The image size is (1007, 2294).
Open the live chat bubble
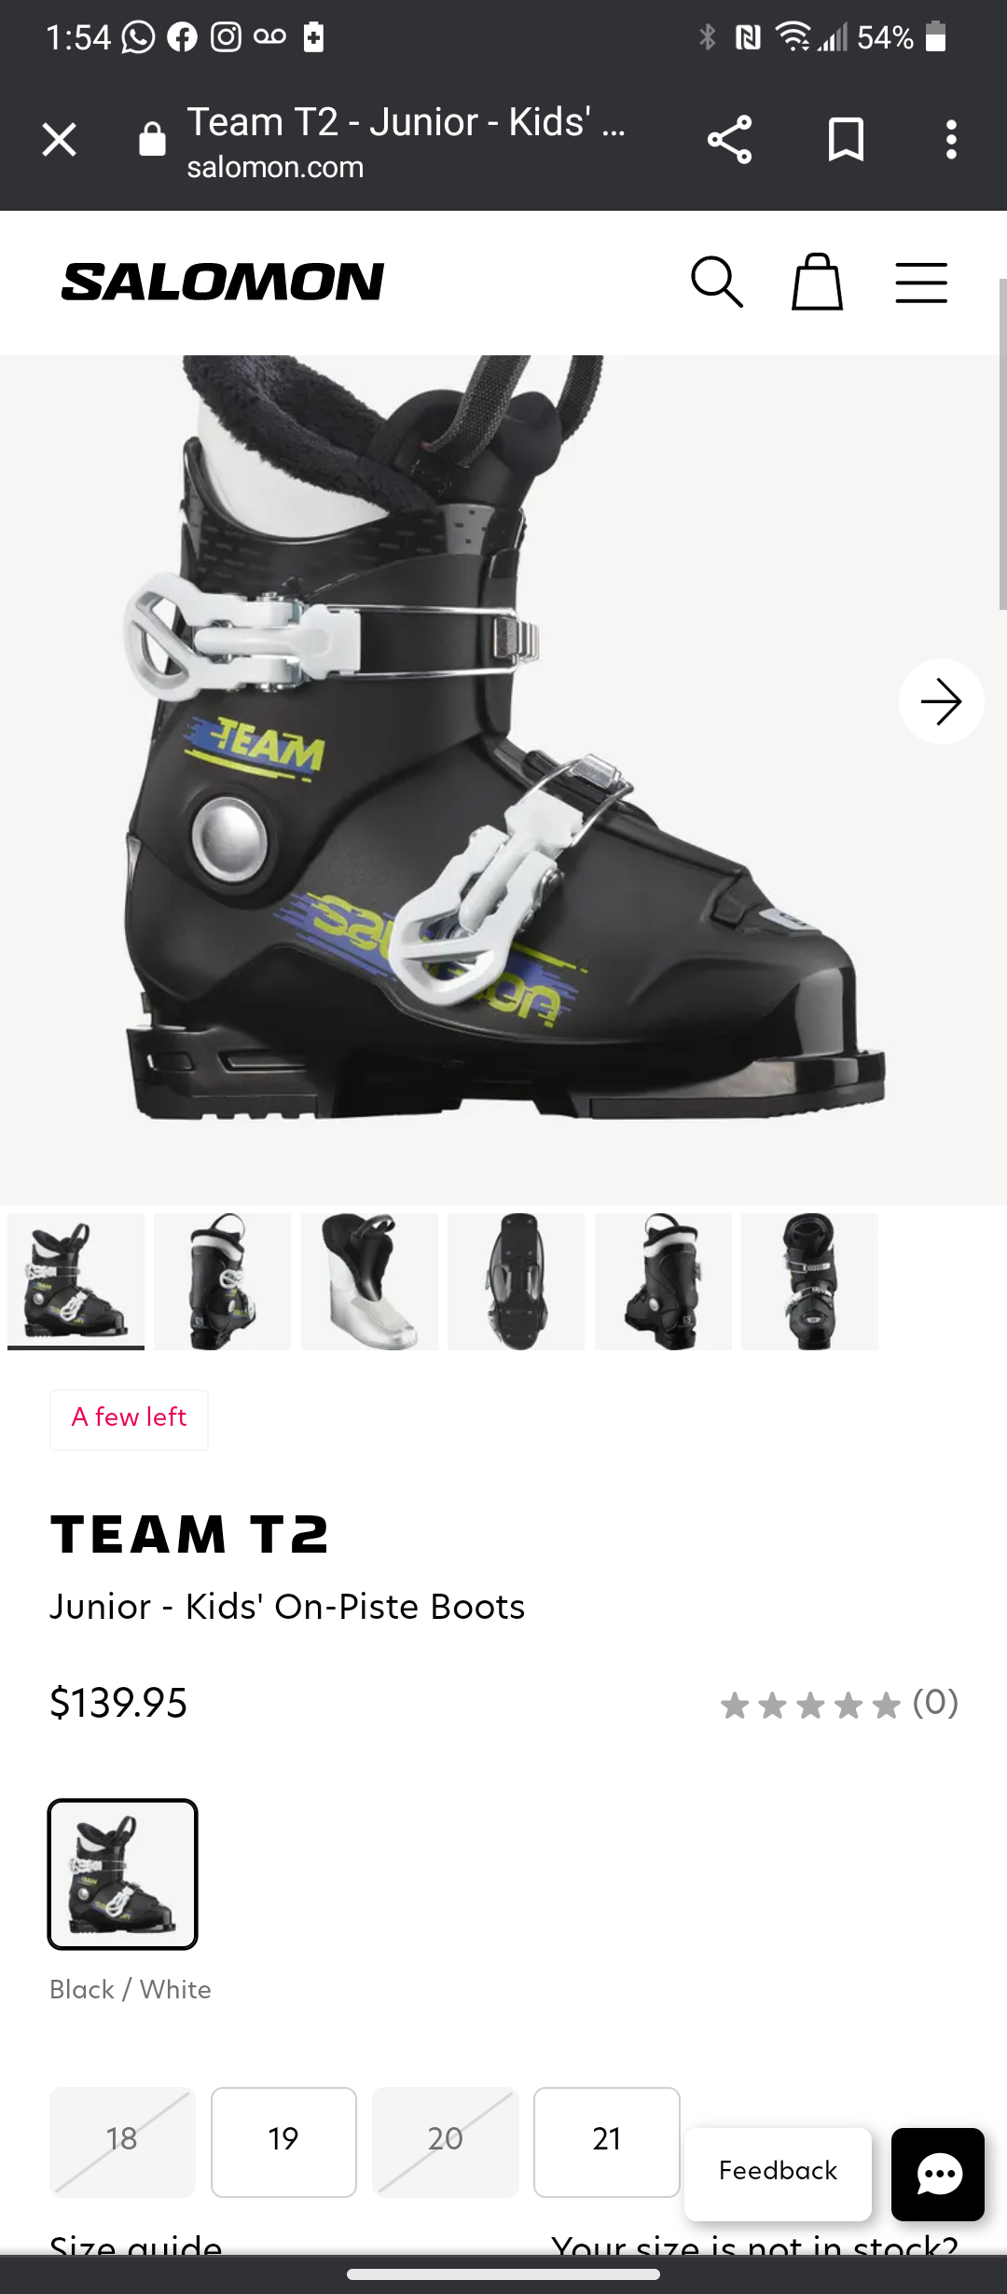(x=937, y=2175)
